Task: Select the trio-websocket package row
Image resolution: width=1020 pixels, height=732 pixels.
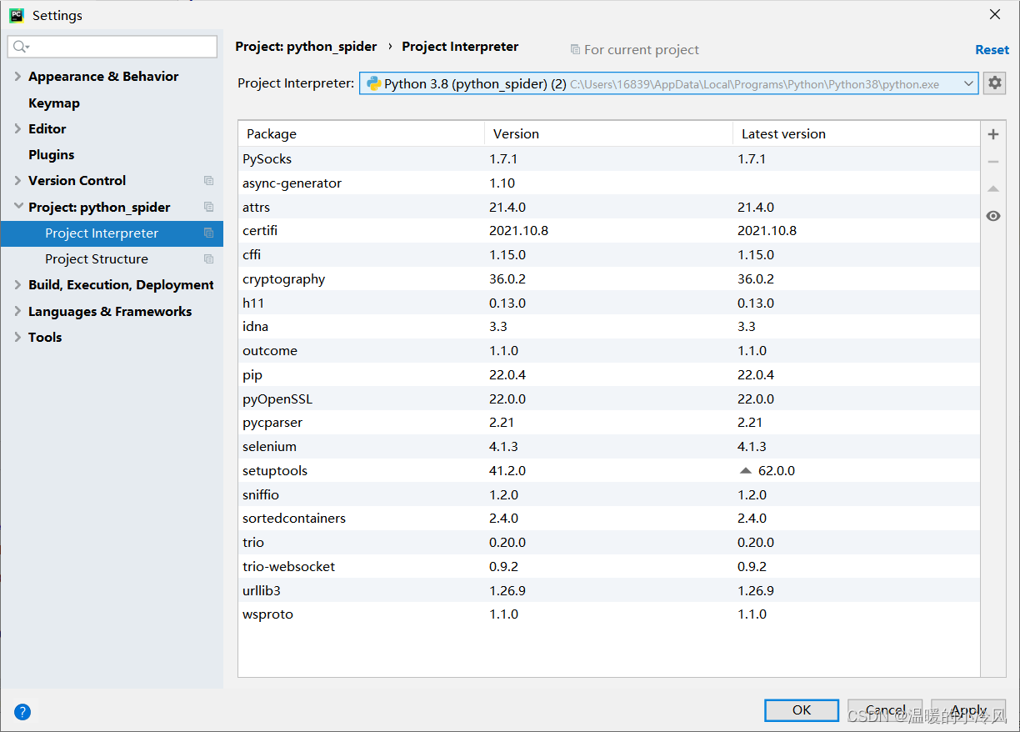Action: pyautogui.click(x=609, y=567)
